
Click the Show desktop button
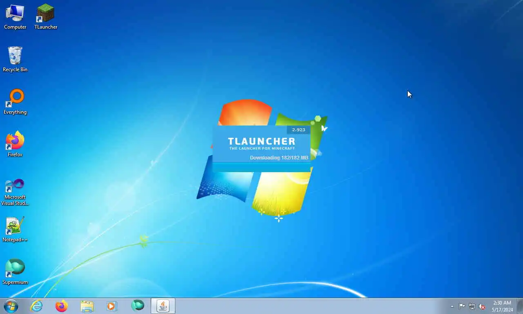[520, 306]
